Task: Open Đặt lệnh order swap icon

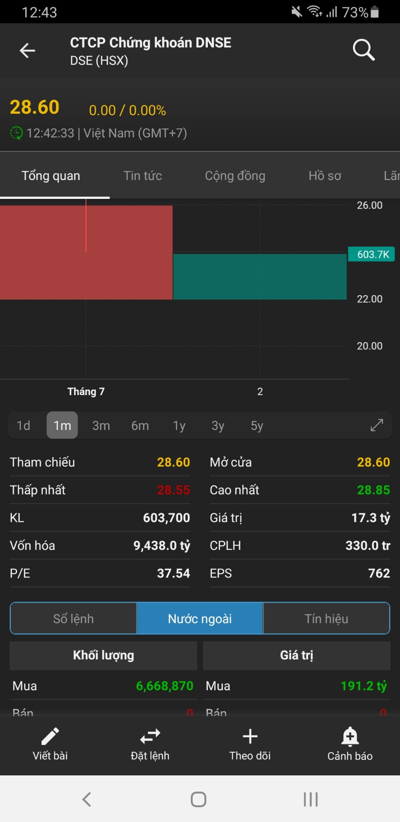Action: pyautogui.click(x=150, y=736)
